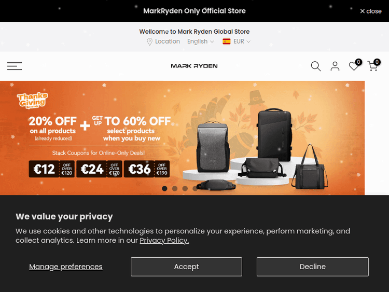
Task: Open the user account icon
Action: coord(335,66)
